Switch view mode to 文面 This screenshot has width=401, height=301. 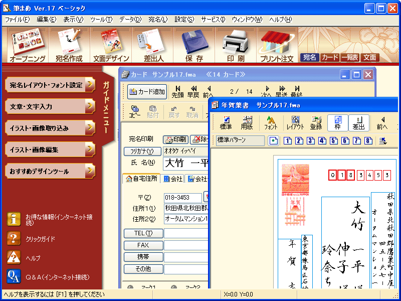370,58
